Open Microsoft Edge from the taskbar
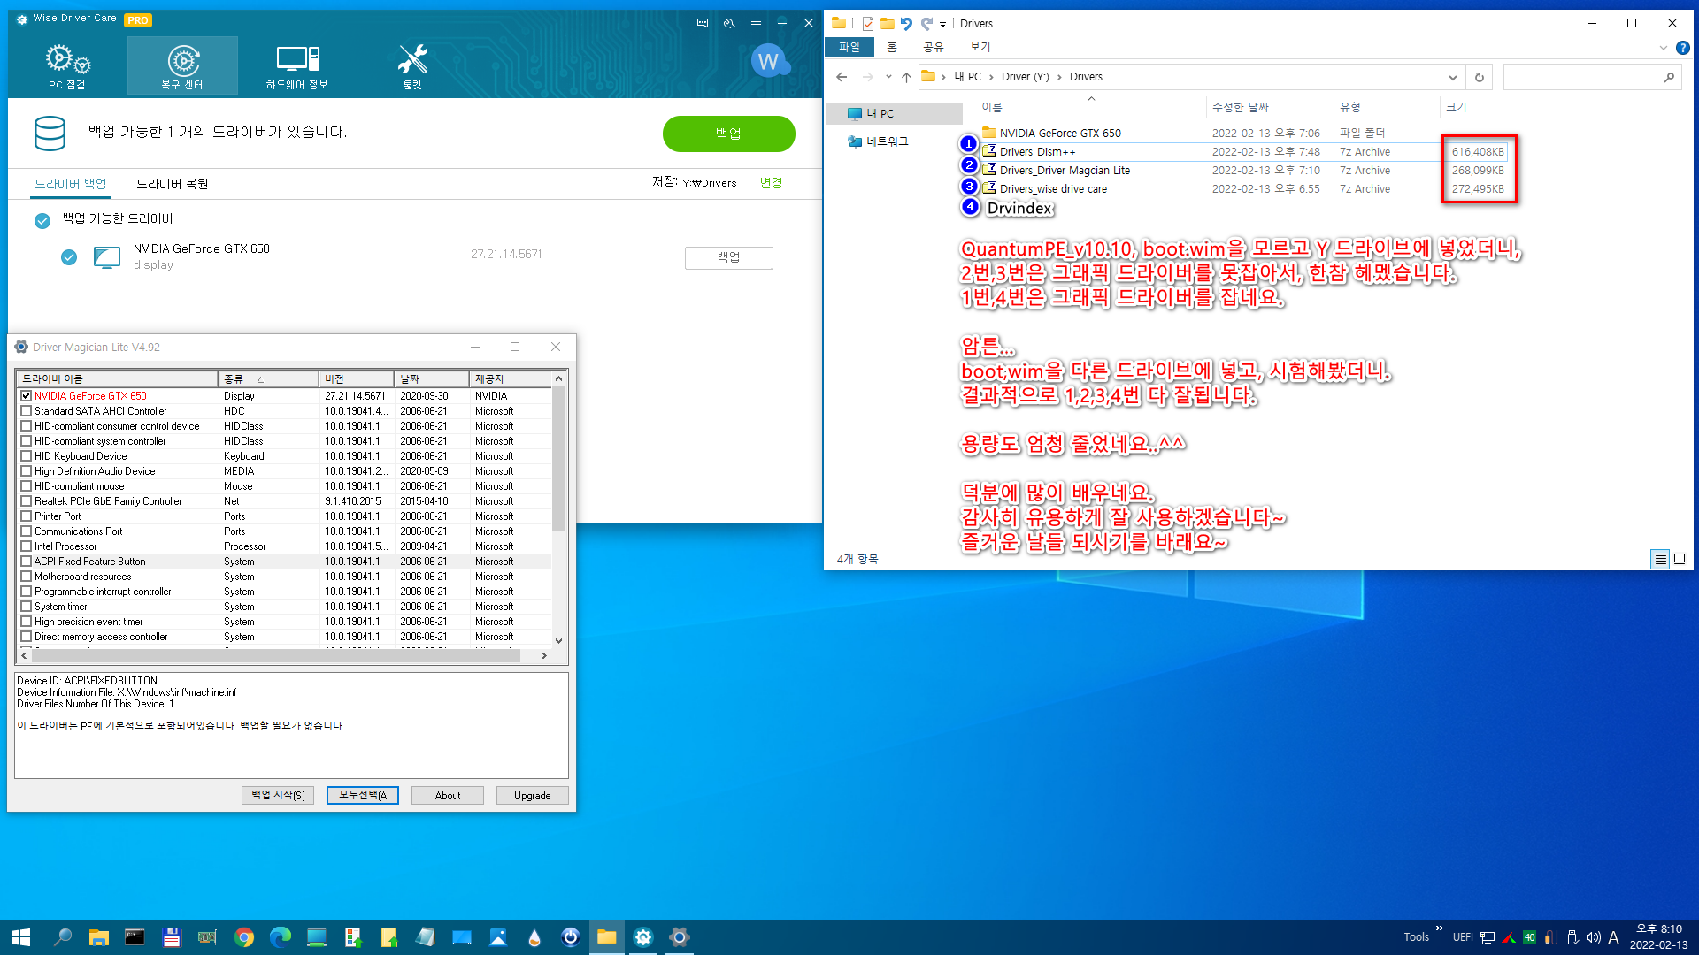 point(281,937)
